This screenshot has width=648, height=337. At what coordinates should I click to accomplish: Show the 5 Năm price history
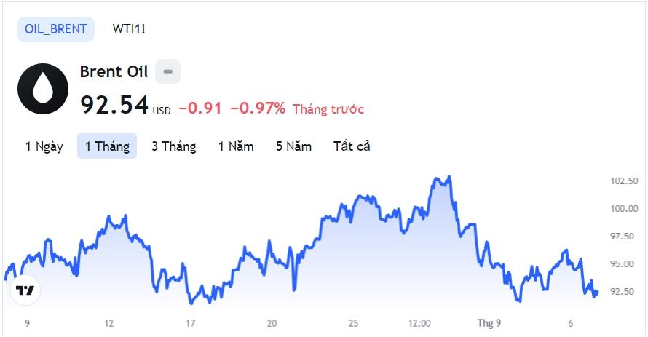(x=294, y=146)
